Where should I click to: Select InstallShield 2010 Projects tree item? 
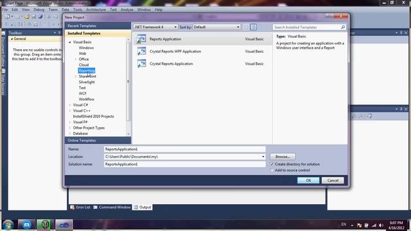click(x=93, y=117)
